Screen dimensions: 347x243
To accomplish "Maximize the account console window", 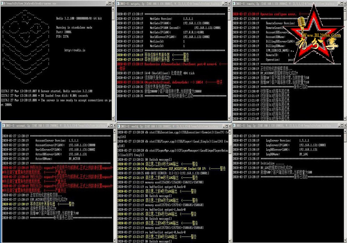I will point(111,125).
